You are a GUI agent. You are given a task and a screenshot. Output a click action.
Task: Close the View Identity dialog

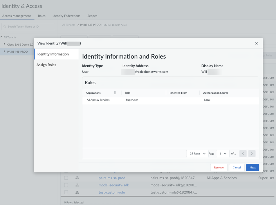click(256, 43)
